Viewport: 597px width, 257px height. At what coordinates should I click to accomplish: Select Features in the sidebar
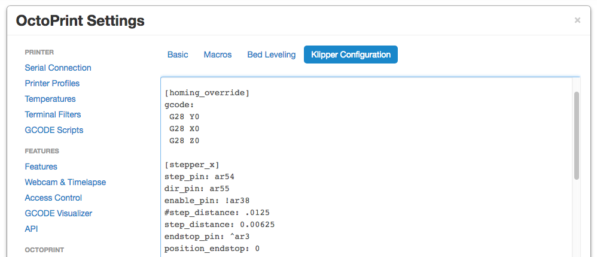click(x=41, y=167)
